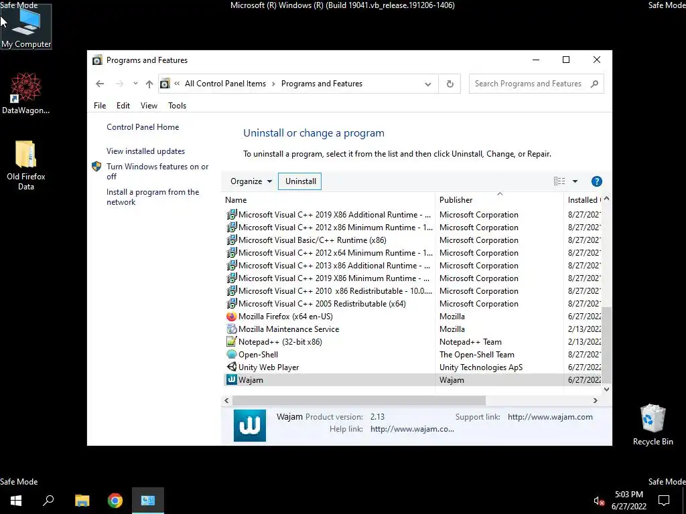This screenshot has height=514, width=686.
Task: Open the Old Firefox Data folder
Action: pos(26,165)
